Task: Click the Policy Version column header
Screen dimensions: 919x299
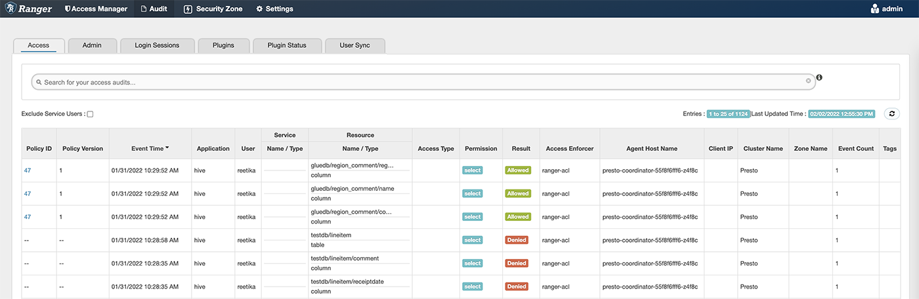Action: point(83,149)
